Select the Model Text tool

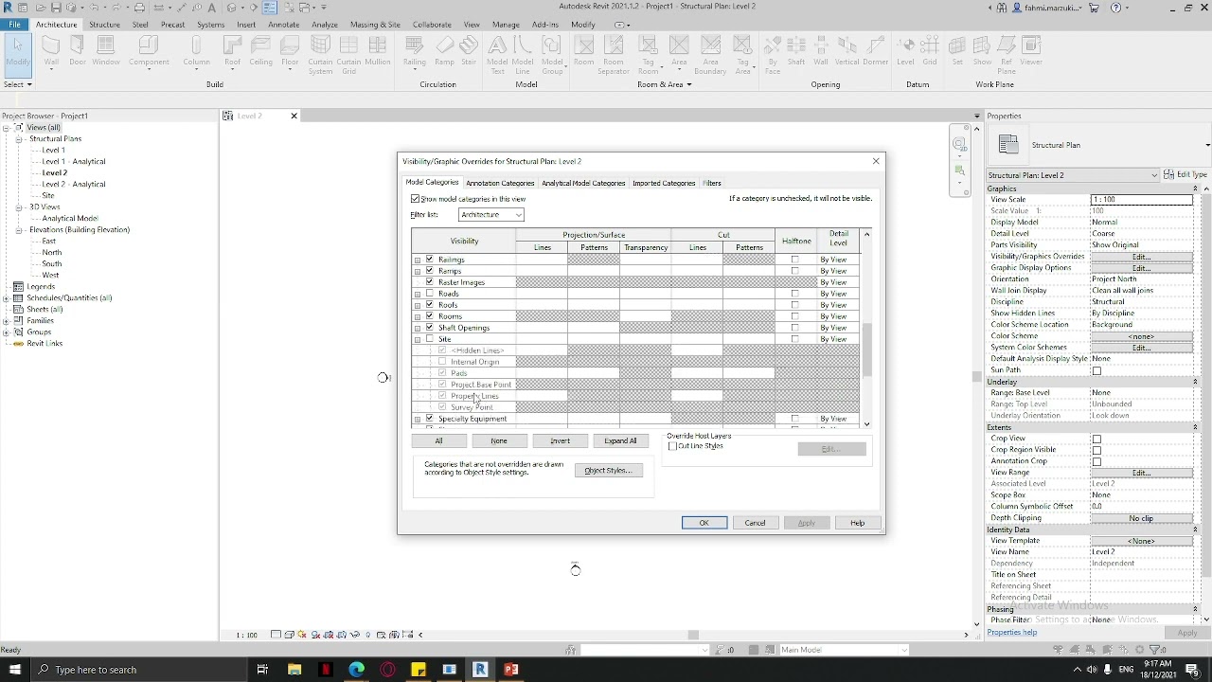pos(497,55)
